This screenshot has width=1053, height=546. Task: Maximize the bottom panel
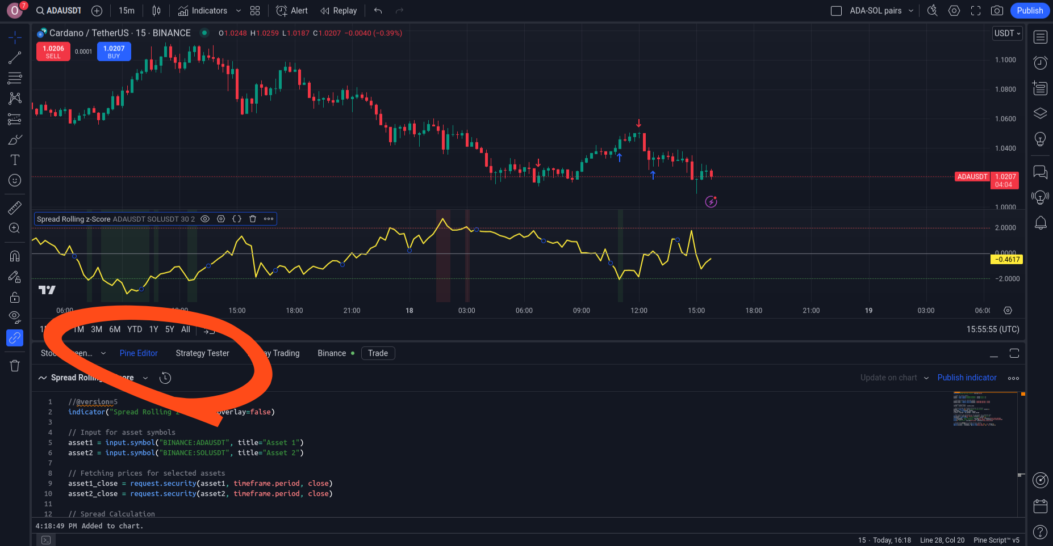[x=1014, y=354]
